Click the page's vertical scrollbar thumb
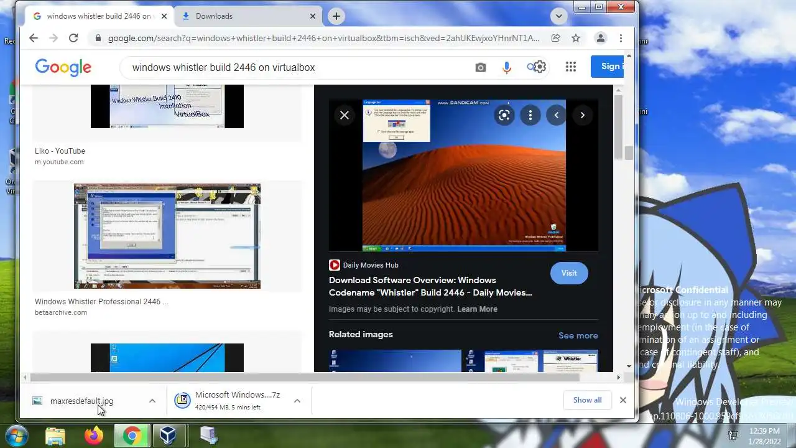This screenshot has width=796, height=448. pos(629,153)
